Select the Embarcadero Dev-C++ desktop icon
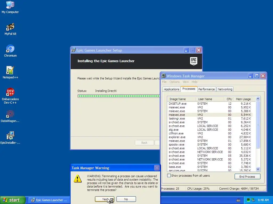 tap(10, 96)
